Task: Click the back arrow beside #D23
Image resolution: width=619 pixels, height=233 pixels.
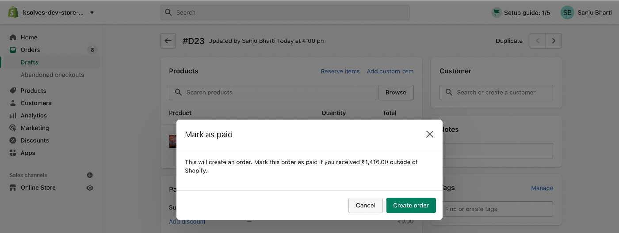Action: tap(168, 41)
